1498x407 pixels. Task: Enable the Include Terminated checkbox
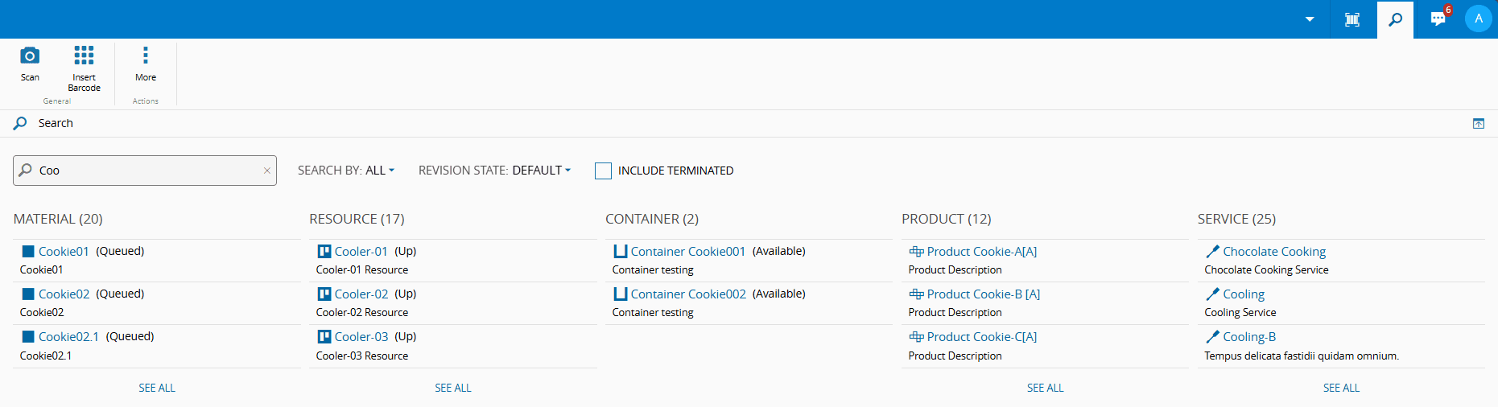click(x=603, y=171)
